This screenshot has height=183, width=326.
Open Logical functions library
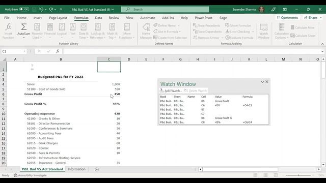tap(62, 31)
